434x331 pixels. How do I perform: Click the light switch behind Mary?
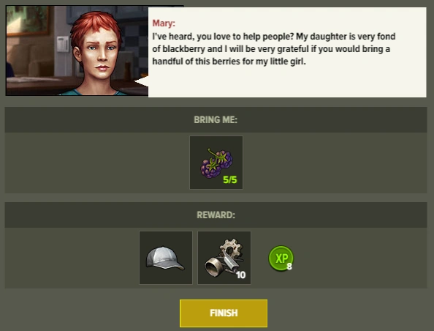(63, 44)
